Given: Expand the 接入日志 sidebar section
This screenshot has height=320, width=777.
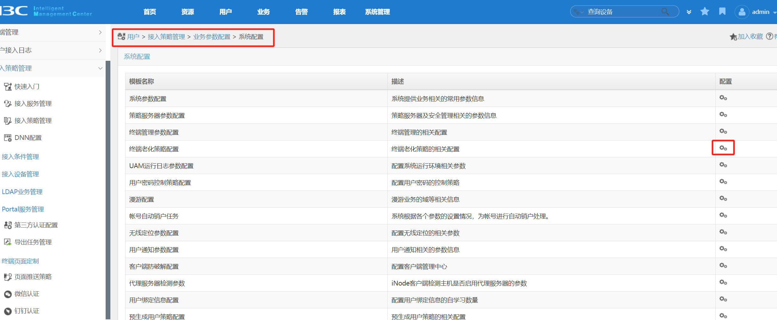Looking at the screenshot, I should tap(100, 50).
